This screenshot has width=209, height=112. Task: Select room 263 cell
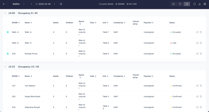14,96
